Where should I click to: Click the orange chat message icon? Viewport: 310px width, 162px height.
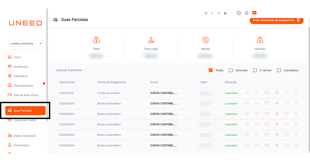pyautogui.click(x=254, y=13)
